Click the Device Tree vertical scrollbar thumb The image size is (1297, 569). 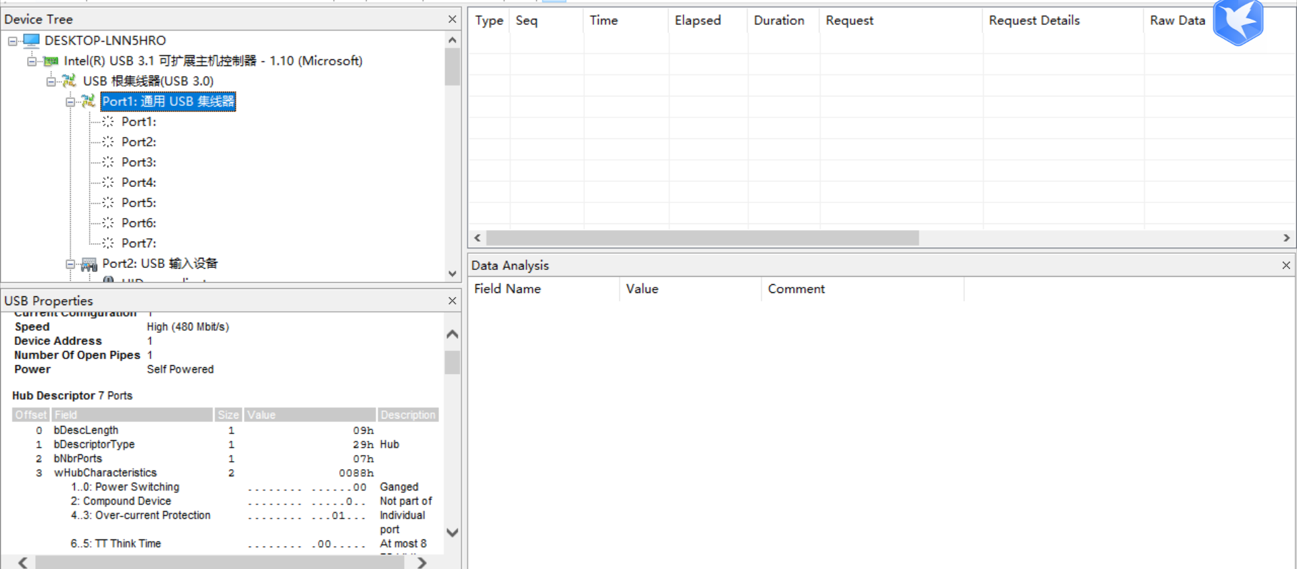[453, 66]
